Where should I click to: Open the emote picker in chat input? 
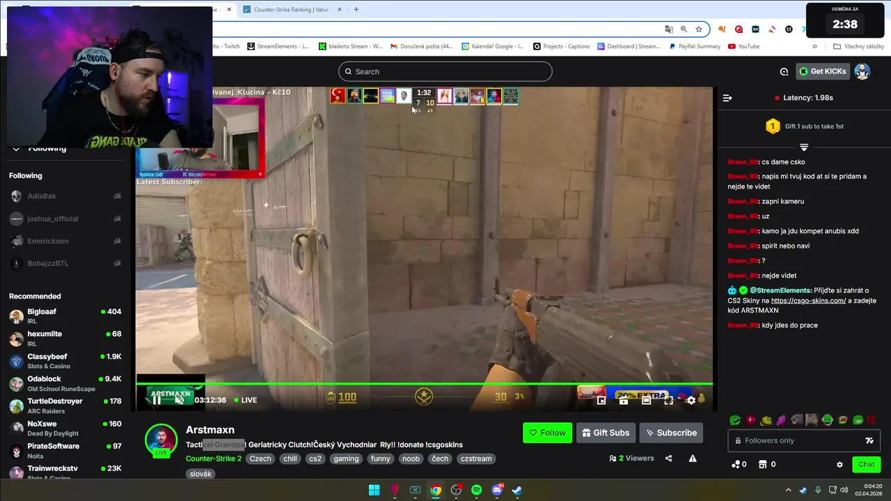click(869, 440)
